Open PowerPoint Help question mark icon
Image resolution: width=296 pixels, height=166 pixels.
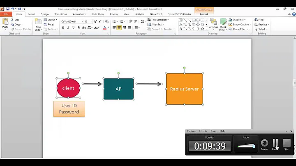(294, 14)
